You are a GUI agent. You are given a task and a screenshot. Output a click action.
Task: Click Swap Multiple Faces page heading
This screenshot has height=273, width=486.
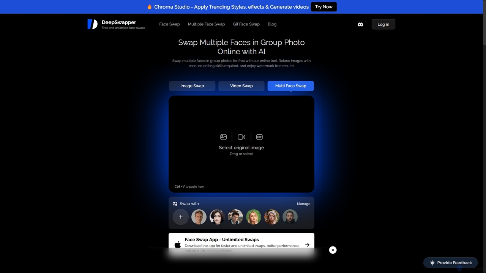pos(241,47)
